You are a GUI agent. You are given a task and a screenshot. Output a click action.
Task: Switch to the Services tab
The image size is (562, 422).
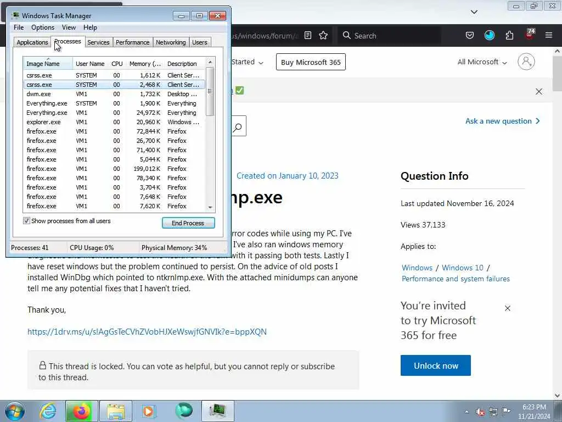click(x=98, y=42)
